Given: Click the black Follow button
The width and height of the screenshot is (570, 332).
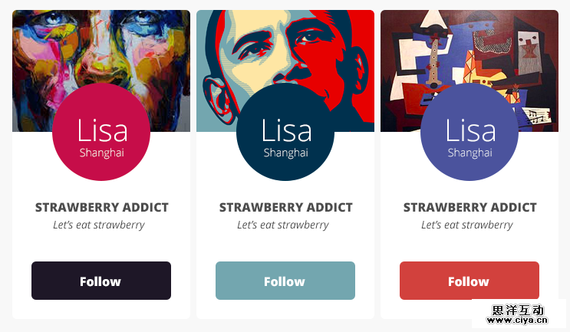Looking at the screenshot, I should 101,281.
